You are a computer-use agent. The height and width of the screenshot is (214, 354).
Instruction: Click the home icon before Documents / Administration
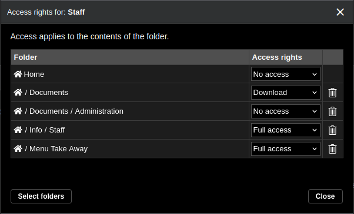[18, 111]
